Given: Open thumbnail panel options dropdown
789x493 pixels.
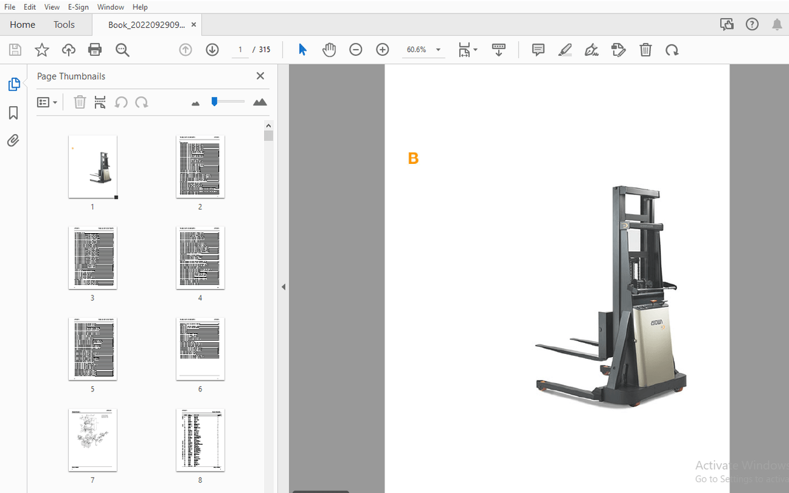Looking at the screenshot, I should click(48, 102).
